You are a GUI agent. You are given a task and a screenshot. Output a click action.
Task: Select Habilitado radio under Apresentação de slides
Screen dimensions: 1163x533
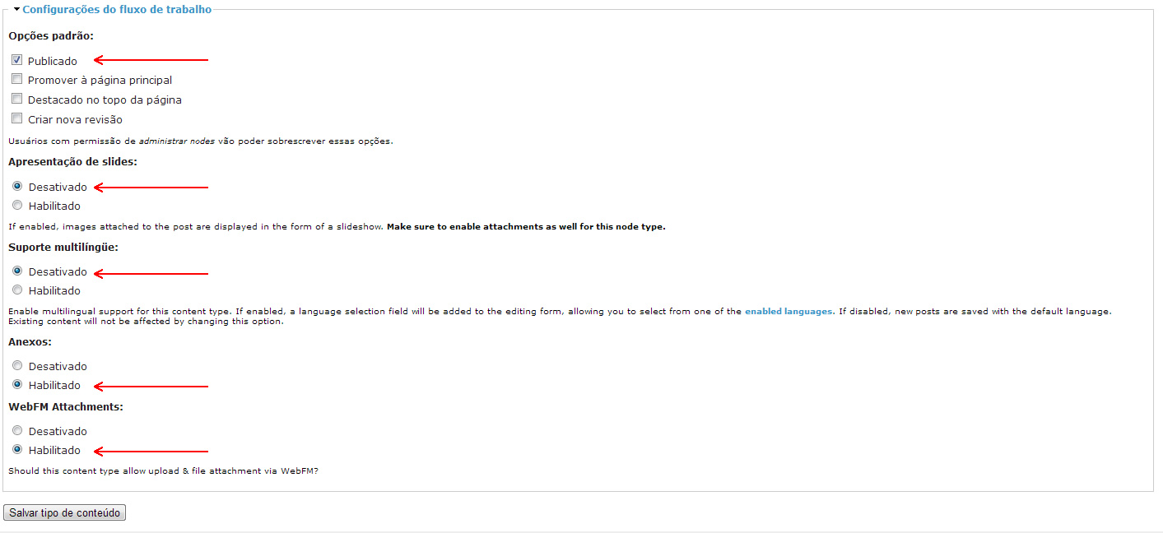17,206
